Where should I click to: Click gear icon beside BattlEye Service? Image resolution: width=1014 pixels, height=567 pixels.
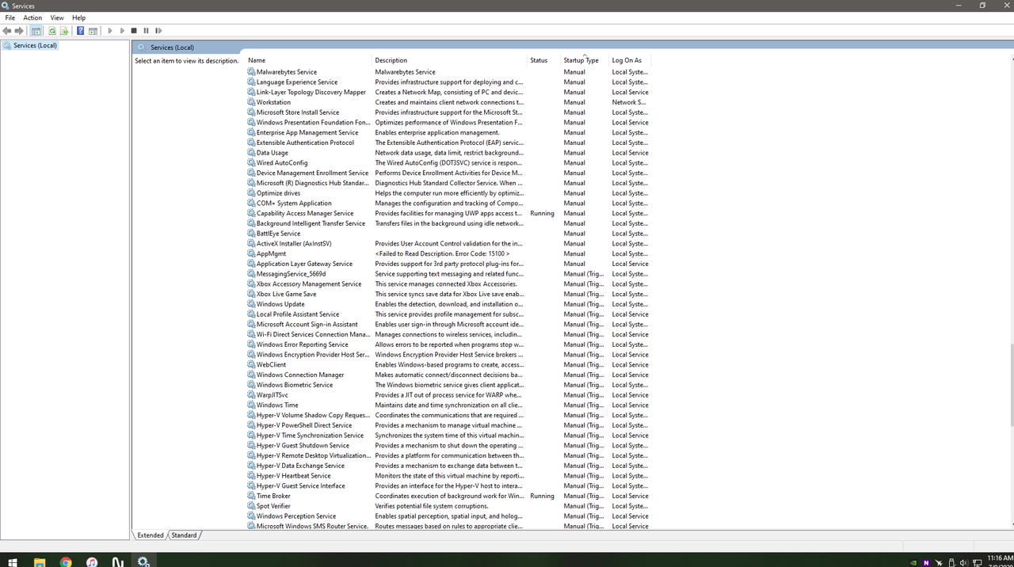[251, 234]
